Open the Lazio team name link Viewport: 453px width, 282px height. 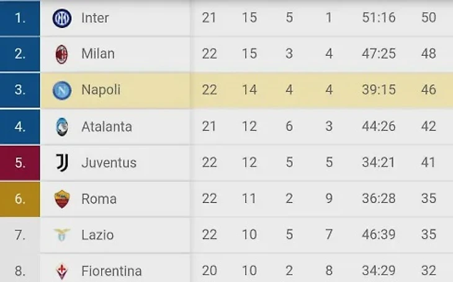(x=97, y=235)
